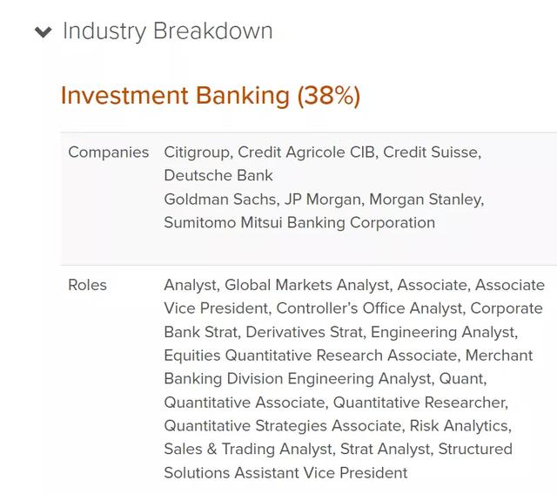Click Credit Suisse in the company list
The width and height of the screenshot is (557, 494).
(x=430, y=152)
